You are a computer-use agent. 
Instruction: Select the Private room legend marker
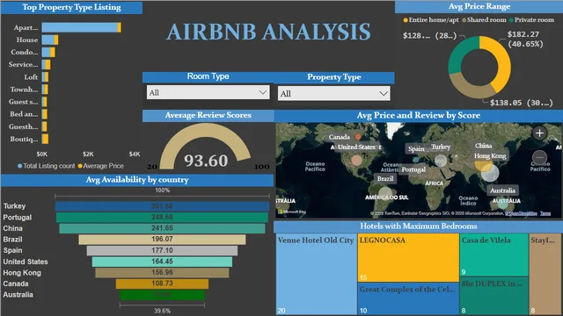tap(511, 20)
